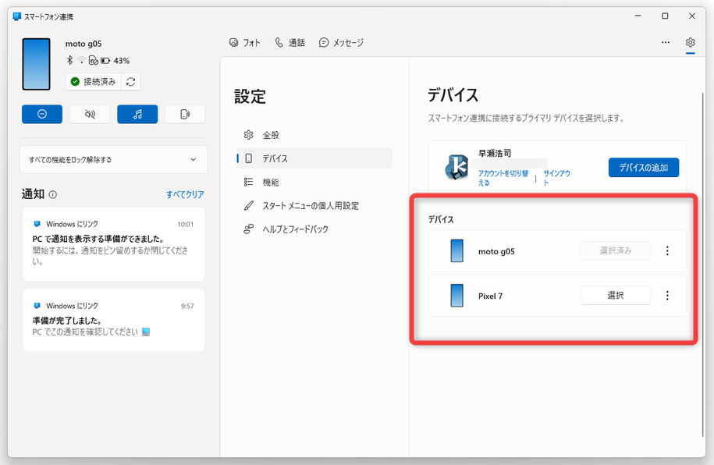Click the デバイスの追加 button
Screen dimensions: 714x465
644,168
